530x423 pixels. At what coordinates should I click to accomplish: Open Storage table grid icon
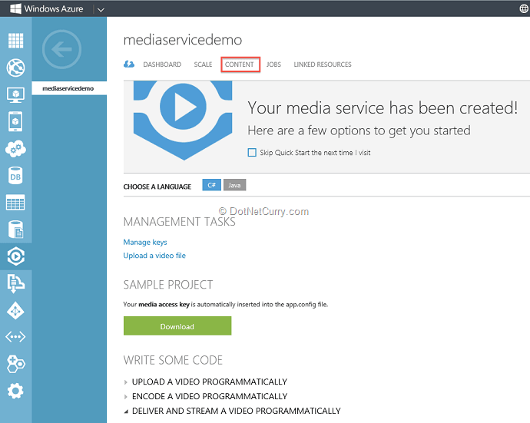(x=15, y=203)
